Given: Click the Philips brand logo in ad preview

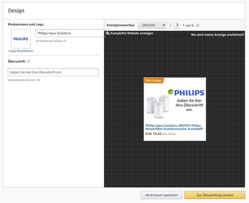Looking at the screenshot, I should point(189,93).
